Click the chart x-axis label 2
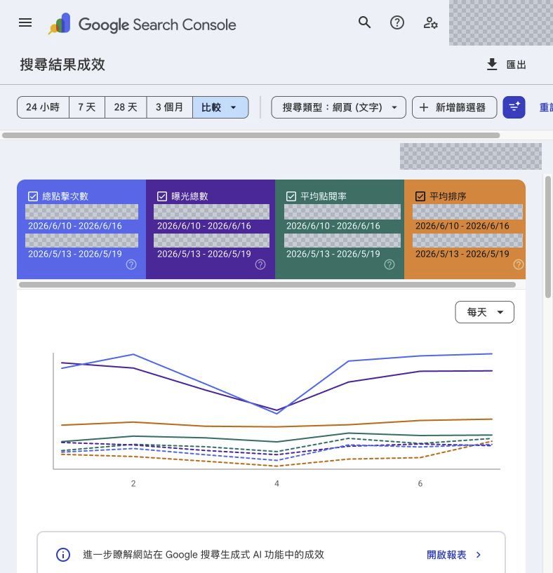Viewport: 553px width, 573px height. tap(133, 483)
